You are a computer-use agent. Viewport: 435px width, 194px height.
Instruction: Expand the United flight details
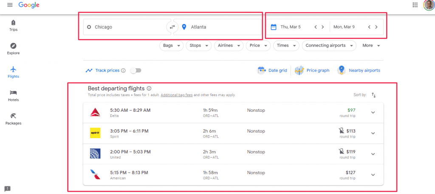[x=373, y=154]
